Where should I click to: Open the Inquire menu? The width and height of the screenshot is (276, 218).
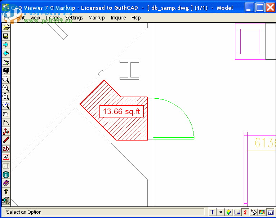coord(118,18)
